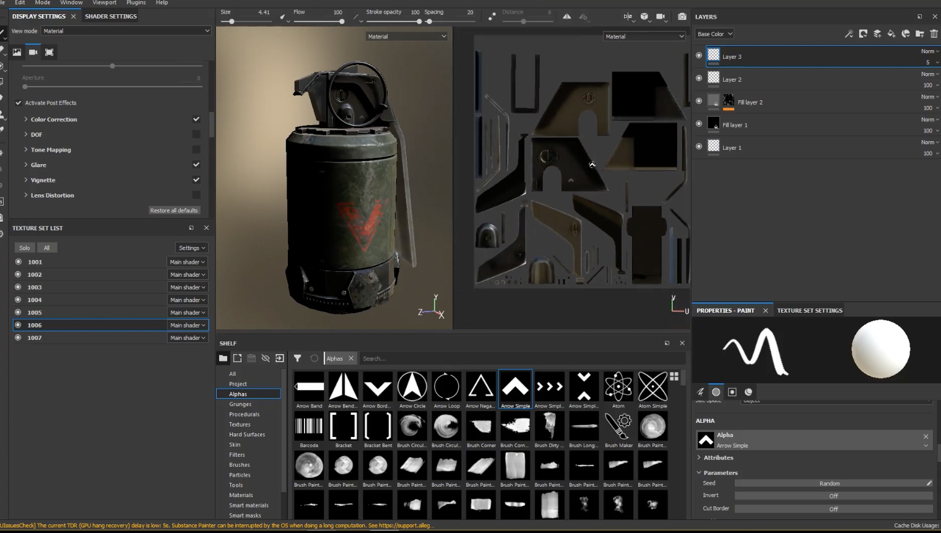This screenshot has height=533, width=941.
Task: Hide Fill layer 2 visibility
Action: [x=699, y=101]
